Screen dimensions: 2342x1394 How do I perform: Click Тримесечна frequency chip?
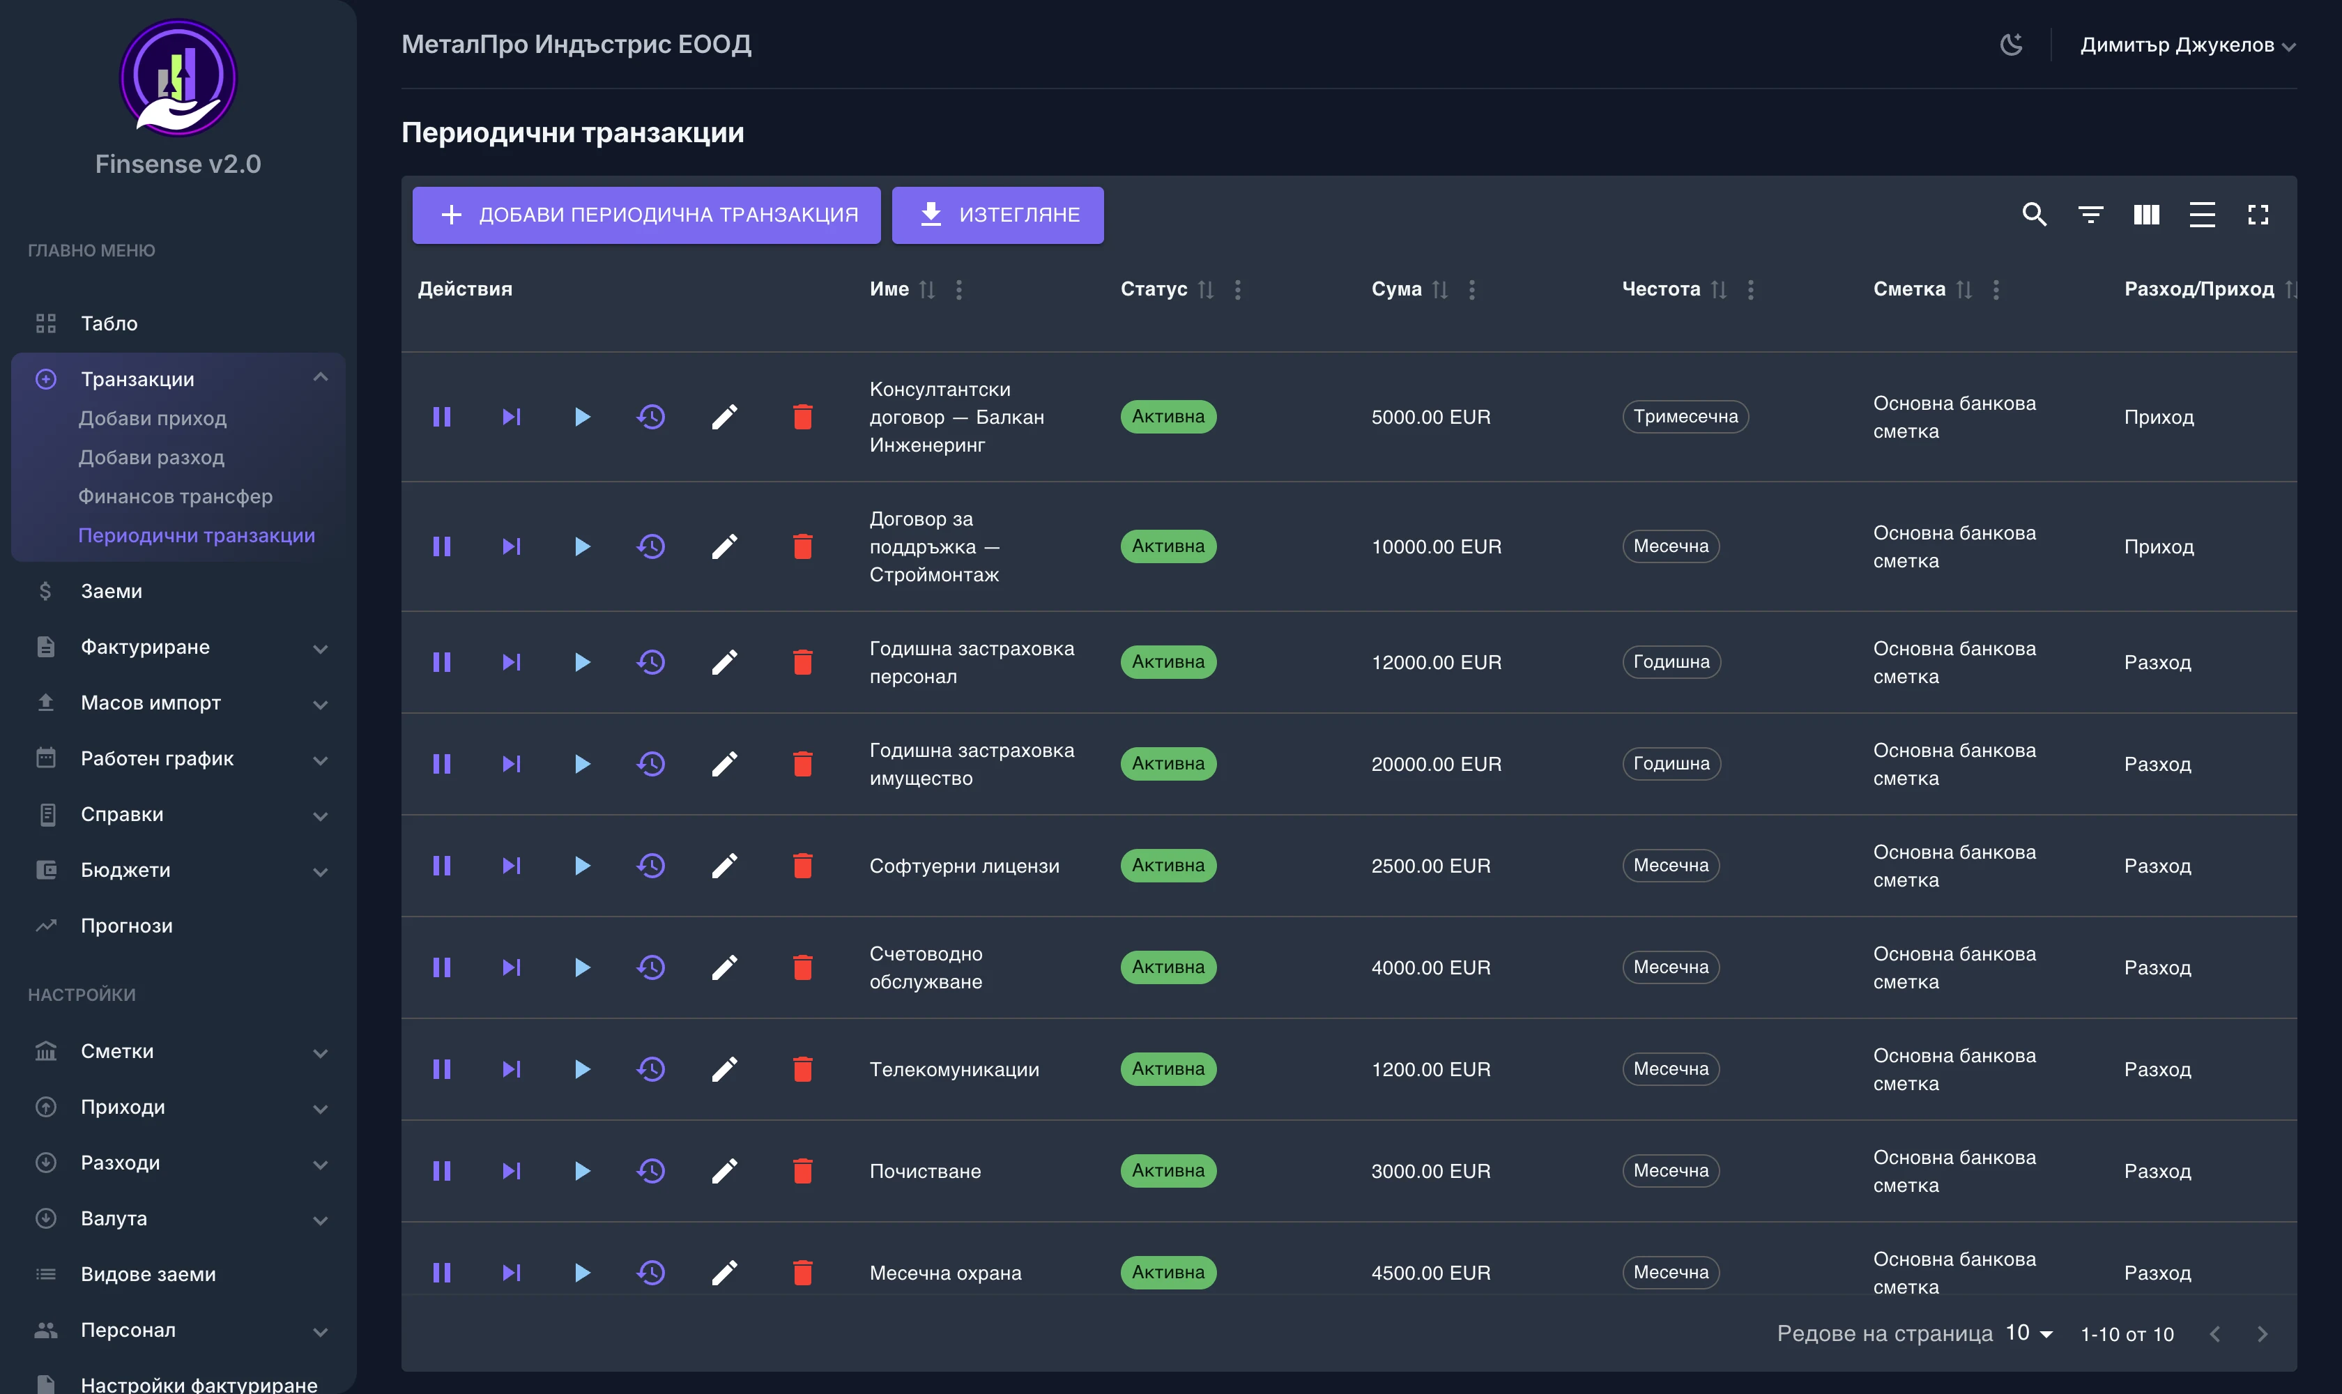pos(1685,417)
